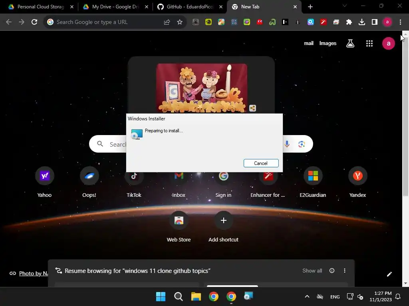Open the Enhancer for ... shortcut
The height and width of the screenshot is (306, 409).
(268, 176)
